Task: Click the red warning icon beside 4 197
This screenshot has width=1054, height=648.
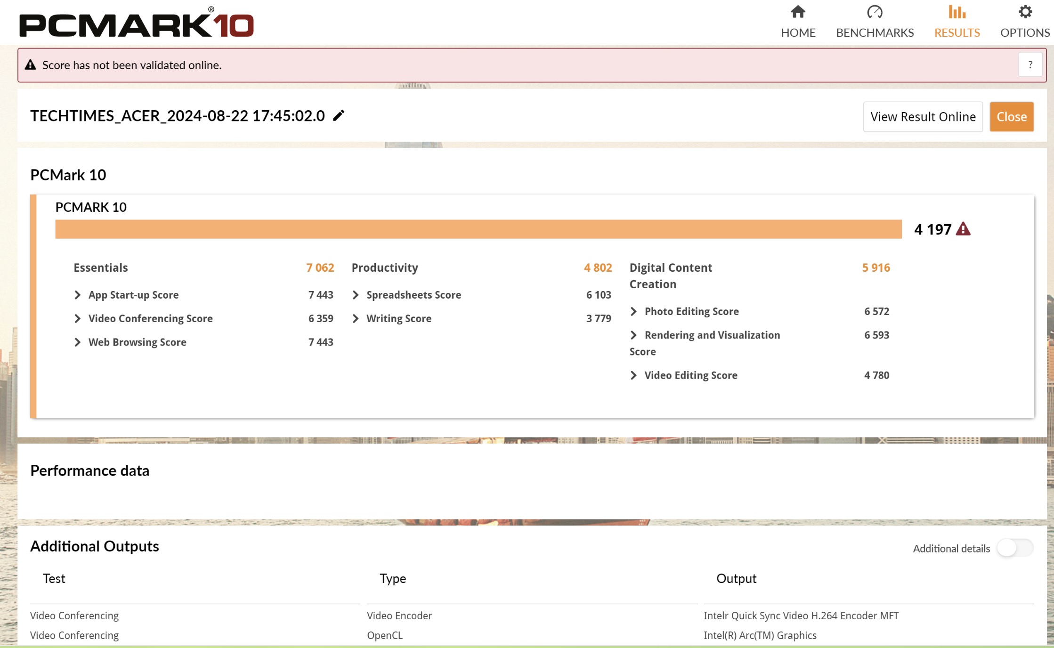Action: click(x=963, y=229)
